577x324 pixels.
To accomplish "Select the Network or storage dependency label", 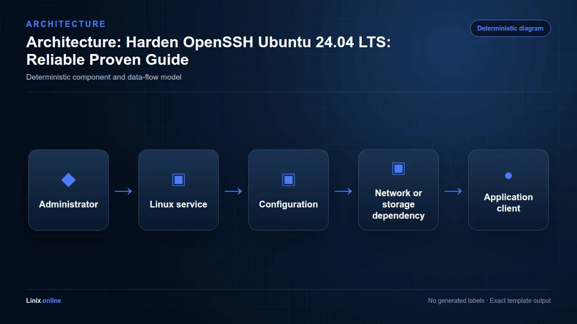I will pyautogui.click(x=398, y=204).
